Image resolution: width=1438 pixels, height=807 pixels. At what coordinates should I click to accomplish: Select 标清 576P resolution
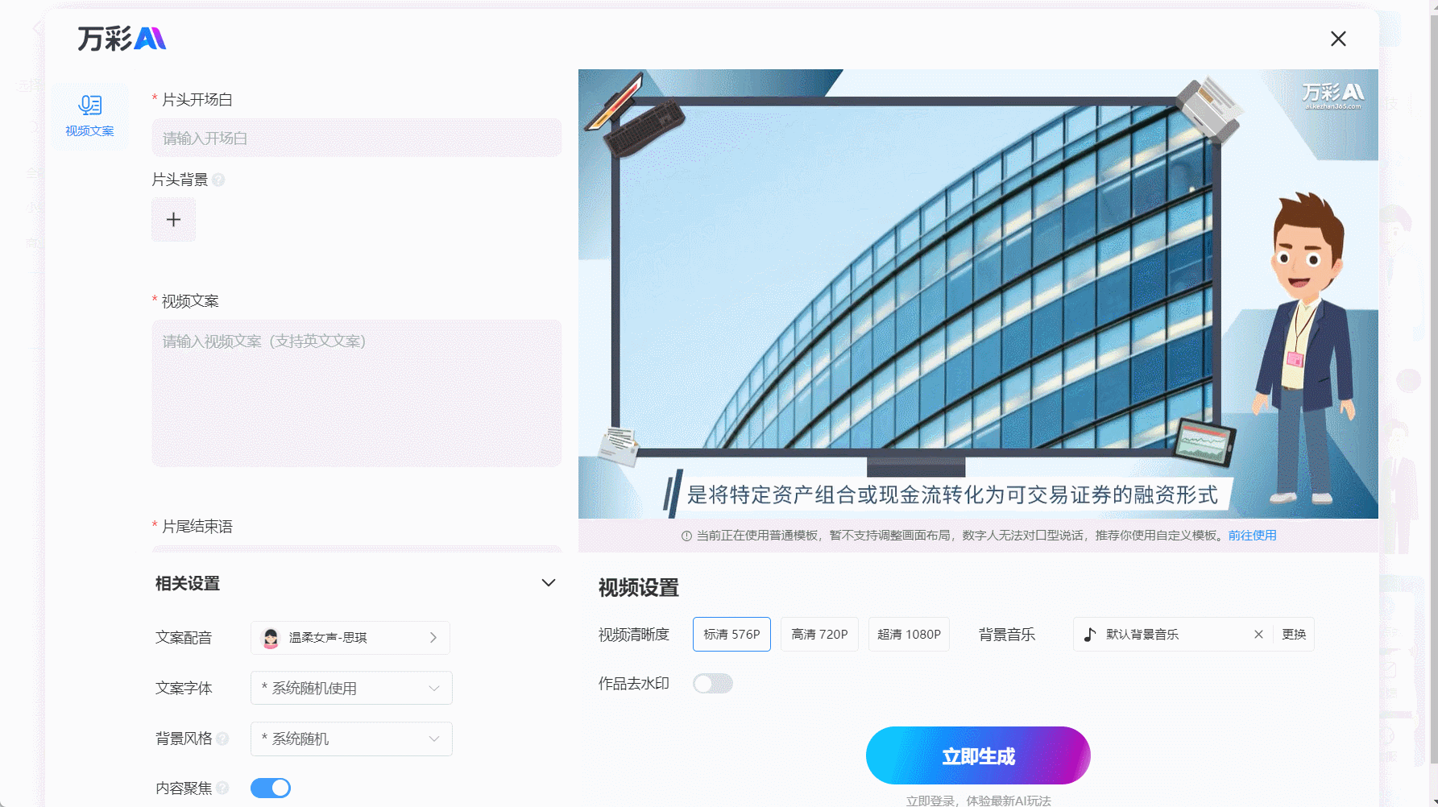tap(731, 635)
